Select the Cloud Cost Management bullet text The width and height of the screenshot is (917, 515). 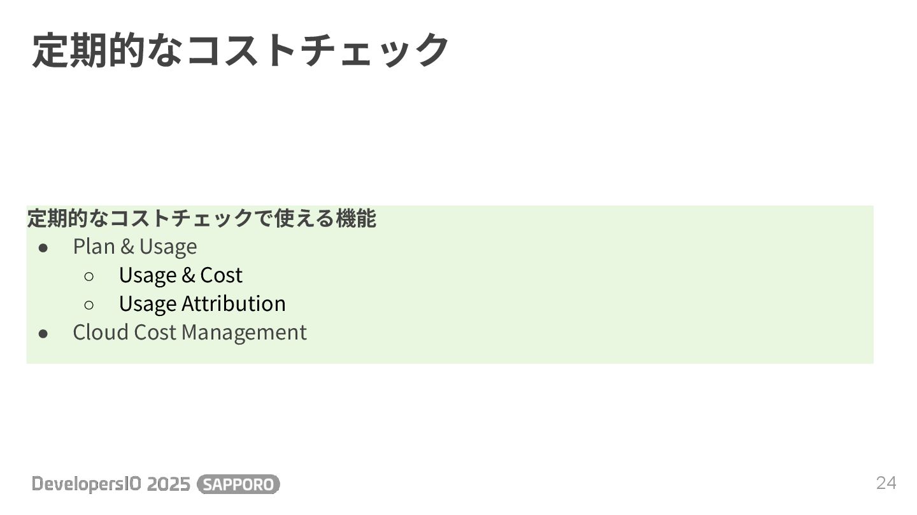[x=190, y=333]
